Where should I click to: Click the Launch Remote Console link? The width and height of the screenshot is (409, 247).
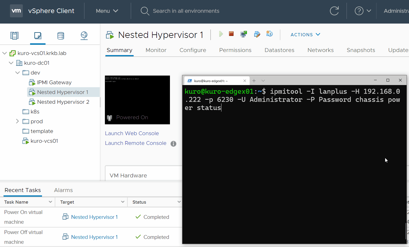[136, 143]
